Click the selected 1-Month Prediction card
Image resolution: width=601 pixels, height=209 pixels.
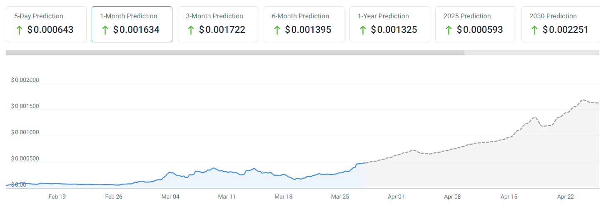coord(132,24)
